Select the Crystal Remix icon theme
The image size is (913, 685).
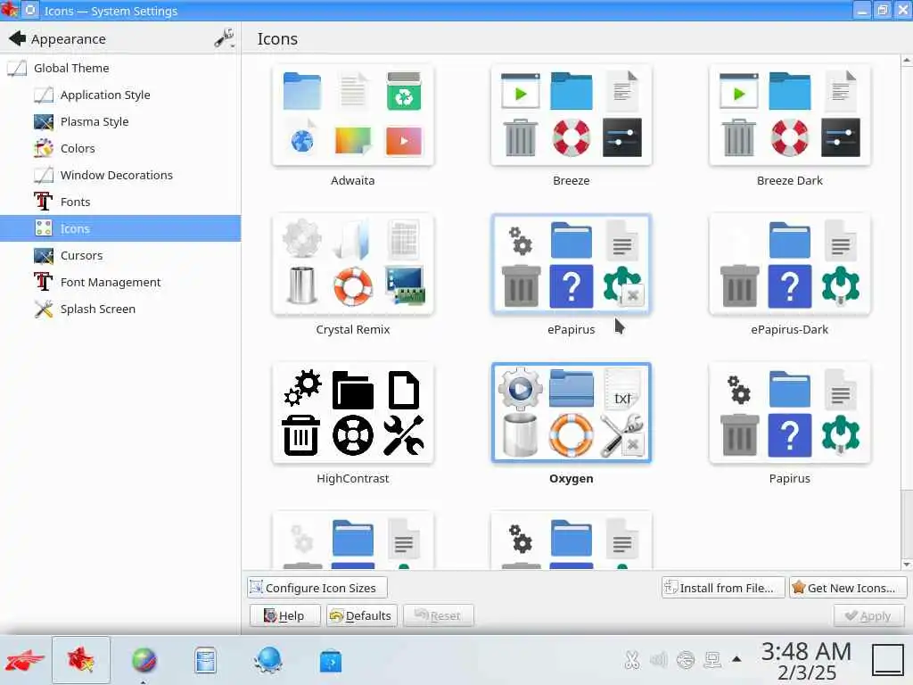[x=353, y=264]
